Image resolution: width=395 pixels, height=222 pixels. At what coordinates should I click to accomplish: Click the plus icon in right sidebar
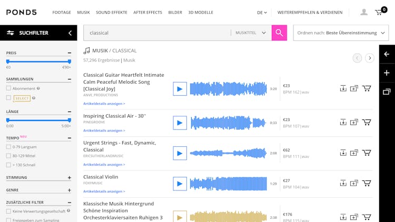click(x=387, y=73)
